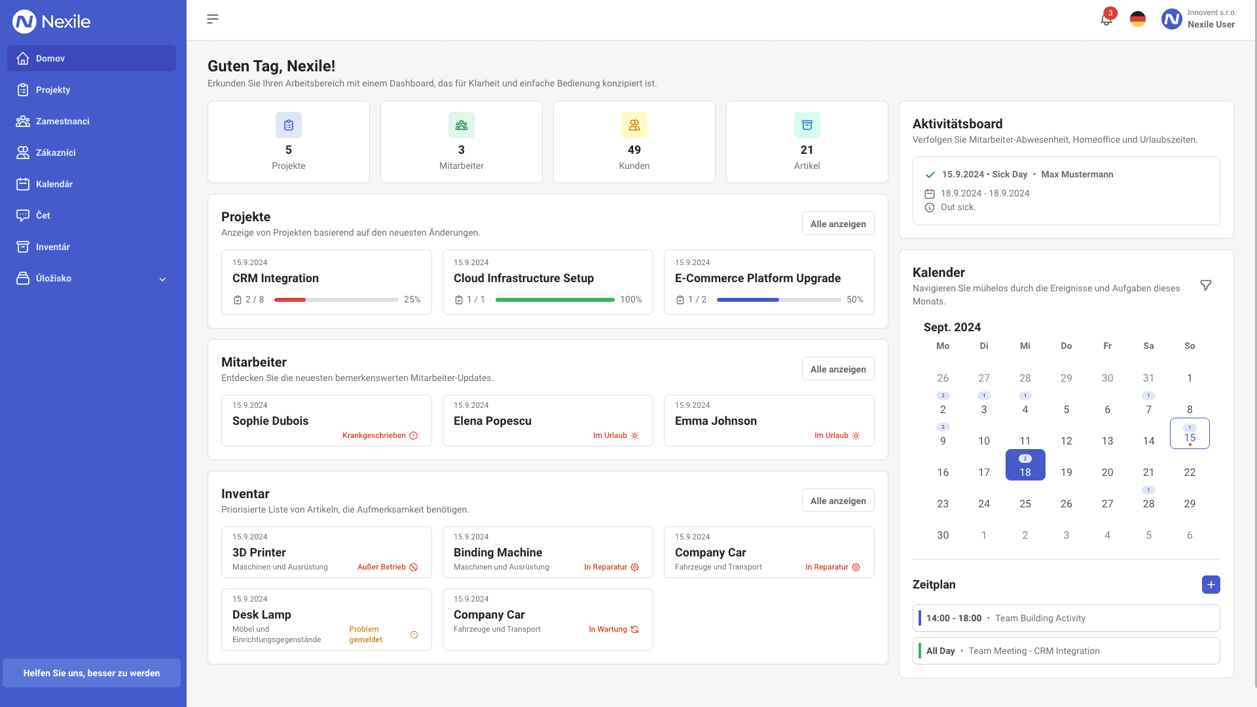
Task: Click In Reparatur icon on Binding Machine
Action: [634, 568]
